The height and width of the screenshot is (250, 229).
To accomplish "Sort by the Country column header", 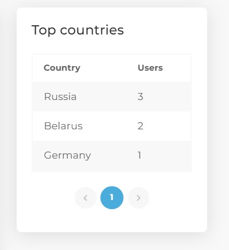I will point(62,68).
